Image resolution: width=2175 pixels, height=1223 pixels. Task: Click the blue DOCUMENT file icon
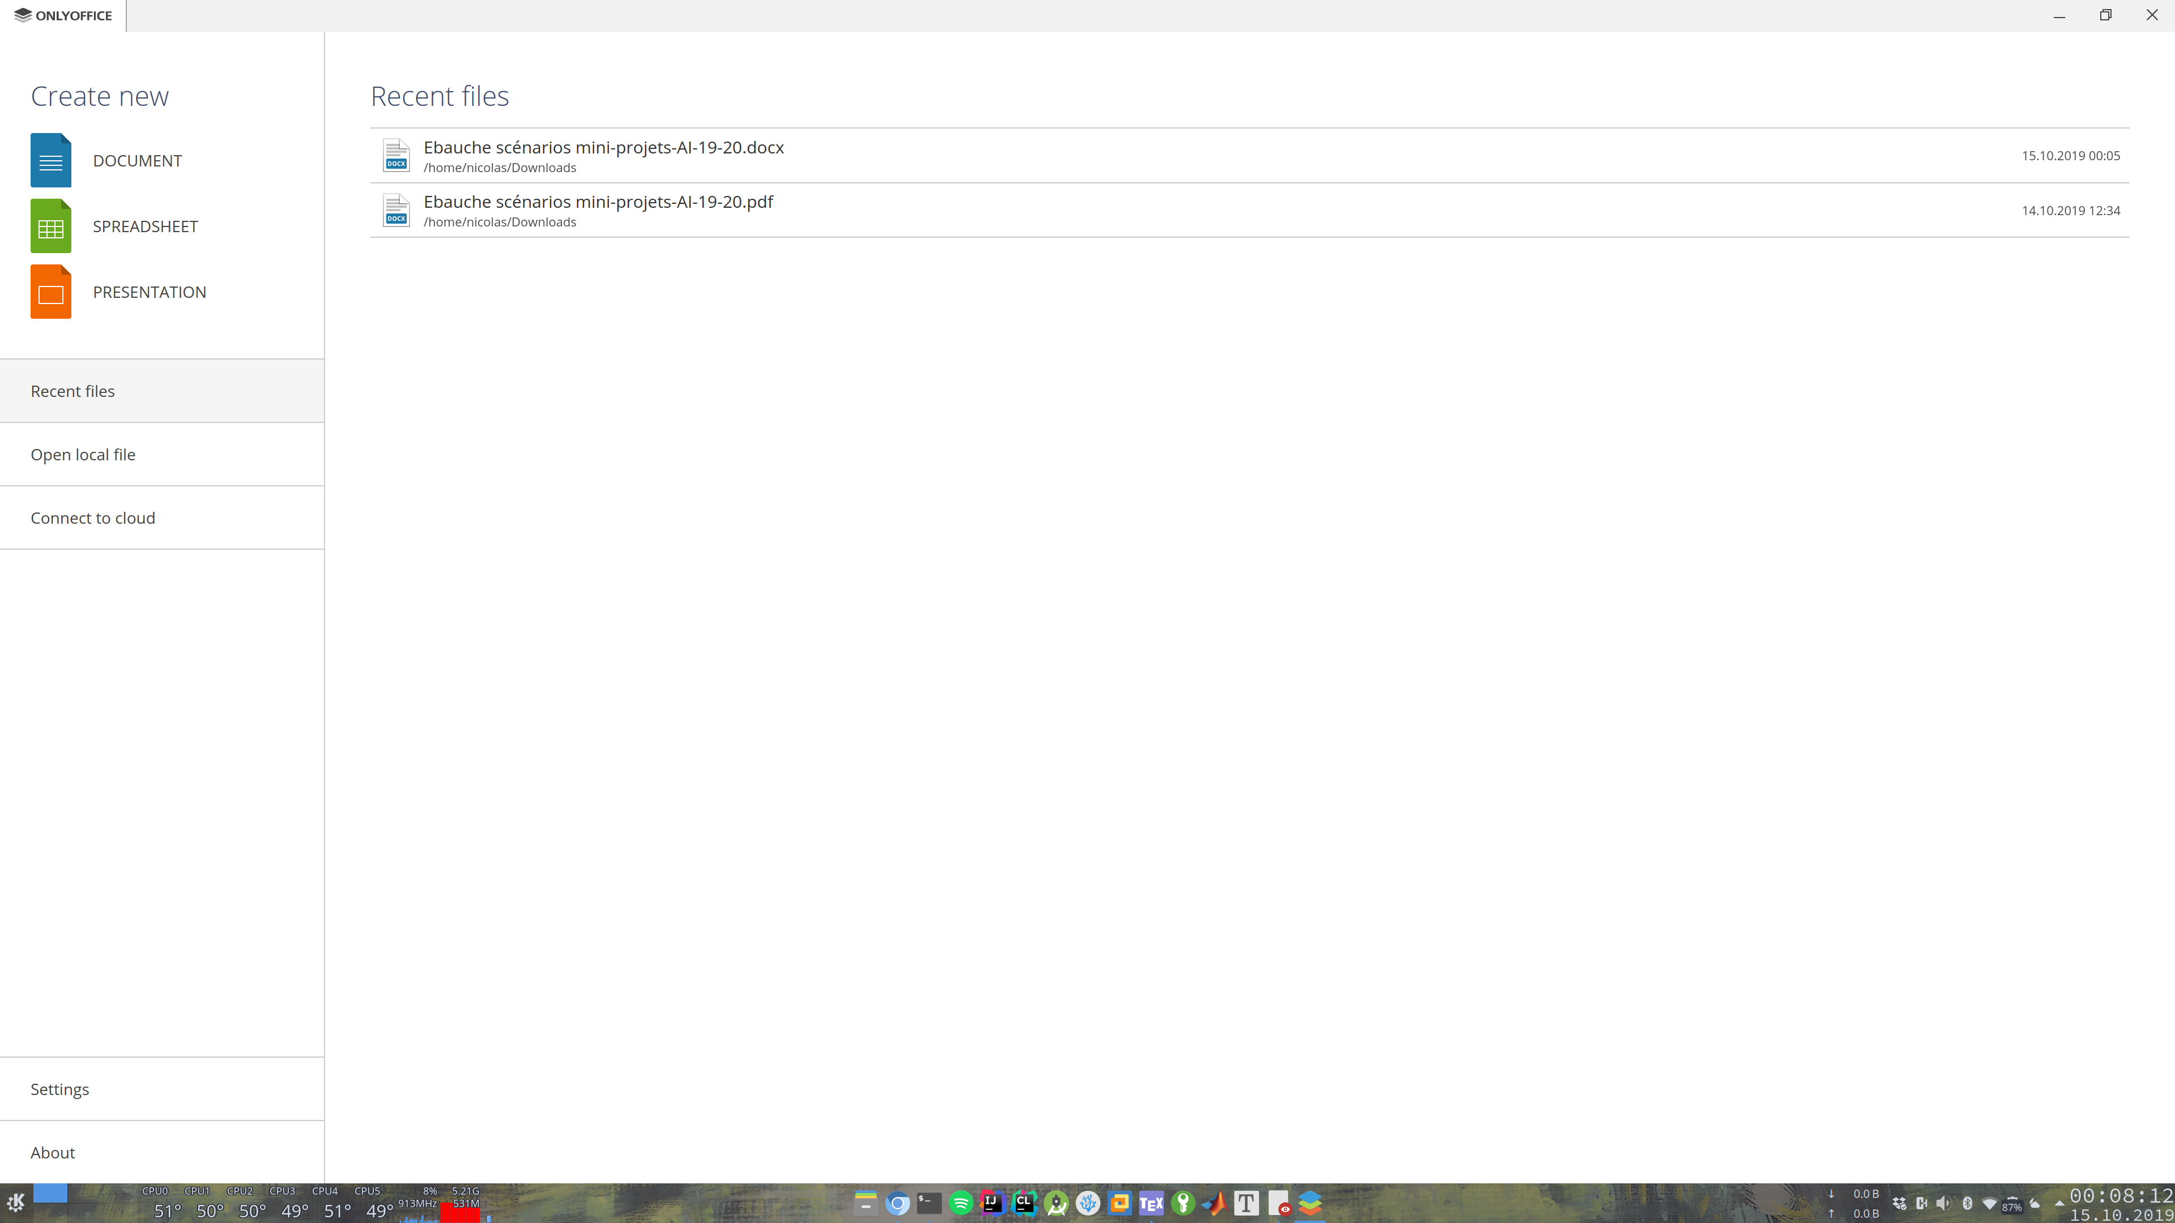click(x=50, y=160)
